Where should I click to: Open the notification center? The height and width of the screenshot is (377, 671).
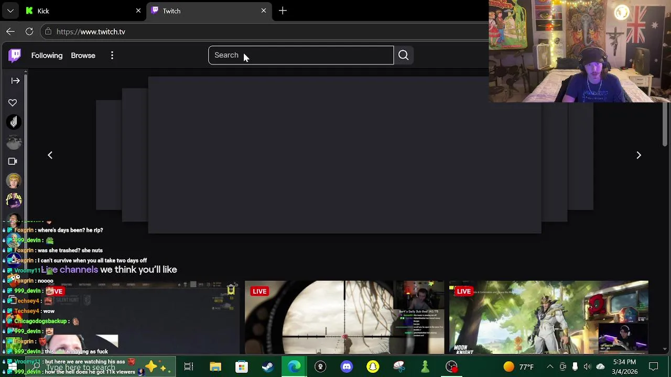tap(654, 367)
